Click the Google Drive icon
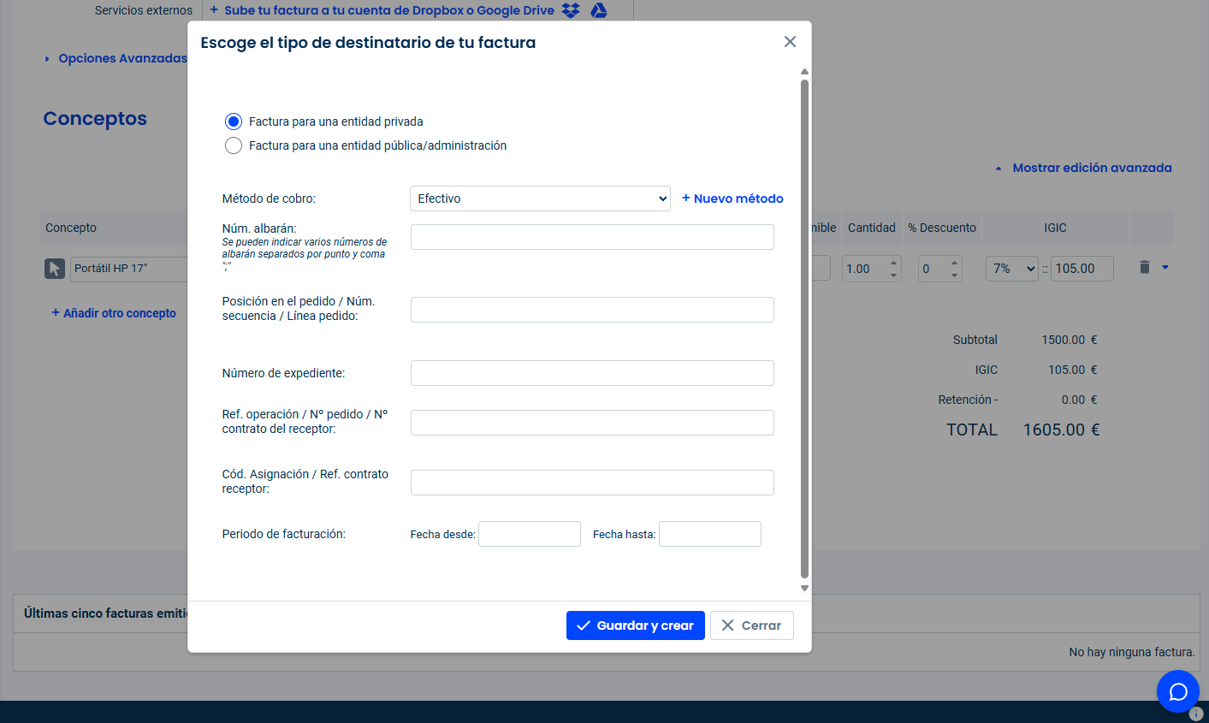This screenshot has height=723, width=1209. [599, 10]
